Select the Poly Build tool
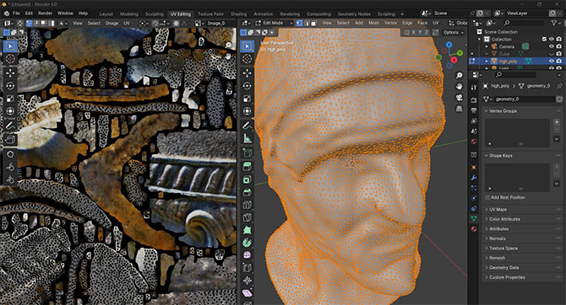Viewport: 566px width, 305px height. (x=248, y=230)
